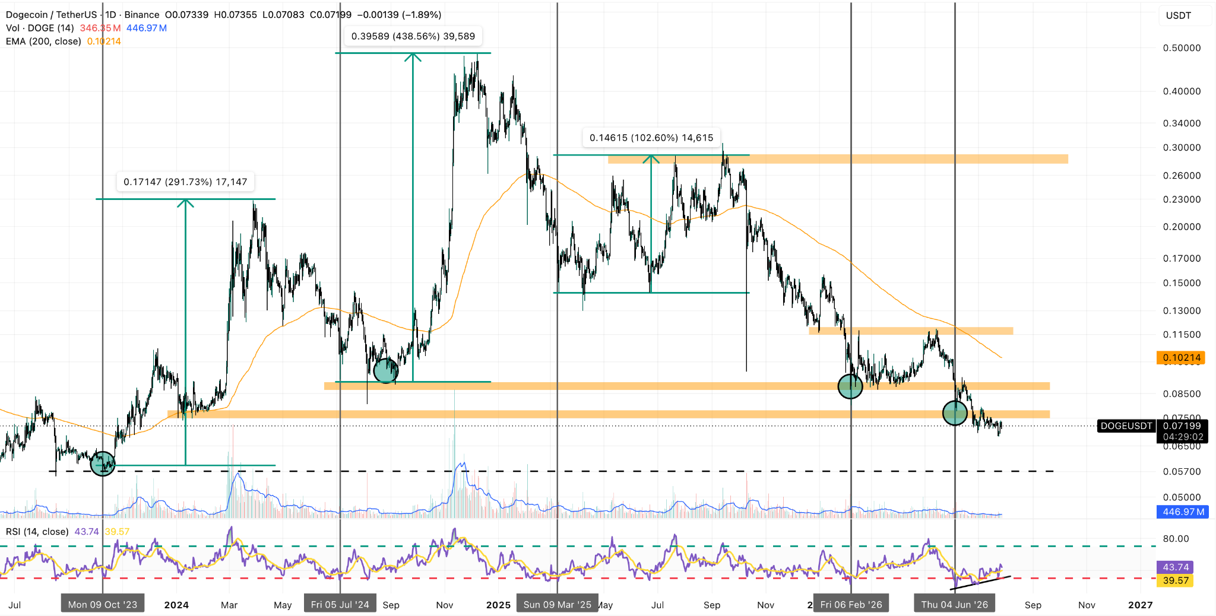
Task: Click the green circle marker at Oct '23 low
Action: [103, 463]
